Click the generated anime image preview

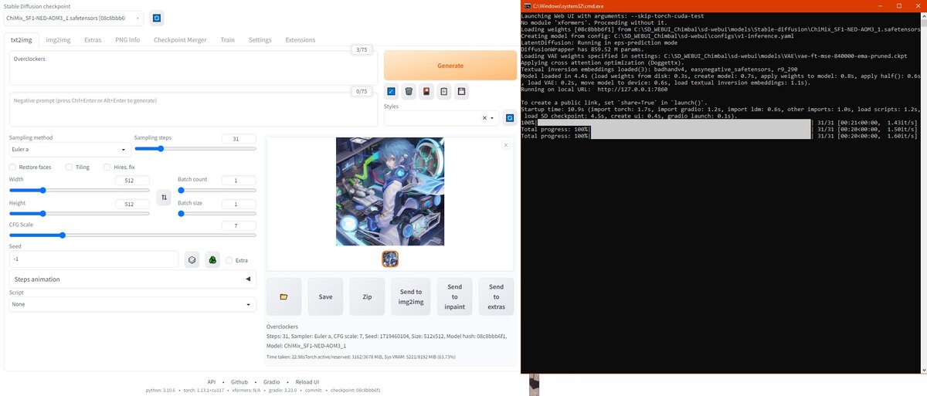click(x=390, y=191)
